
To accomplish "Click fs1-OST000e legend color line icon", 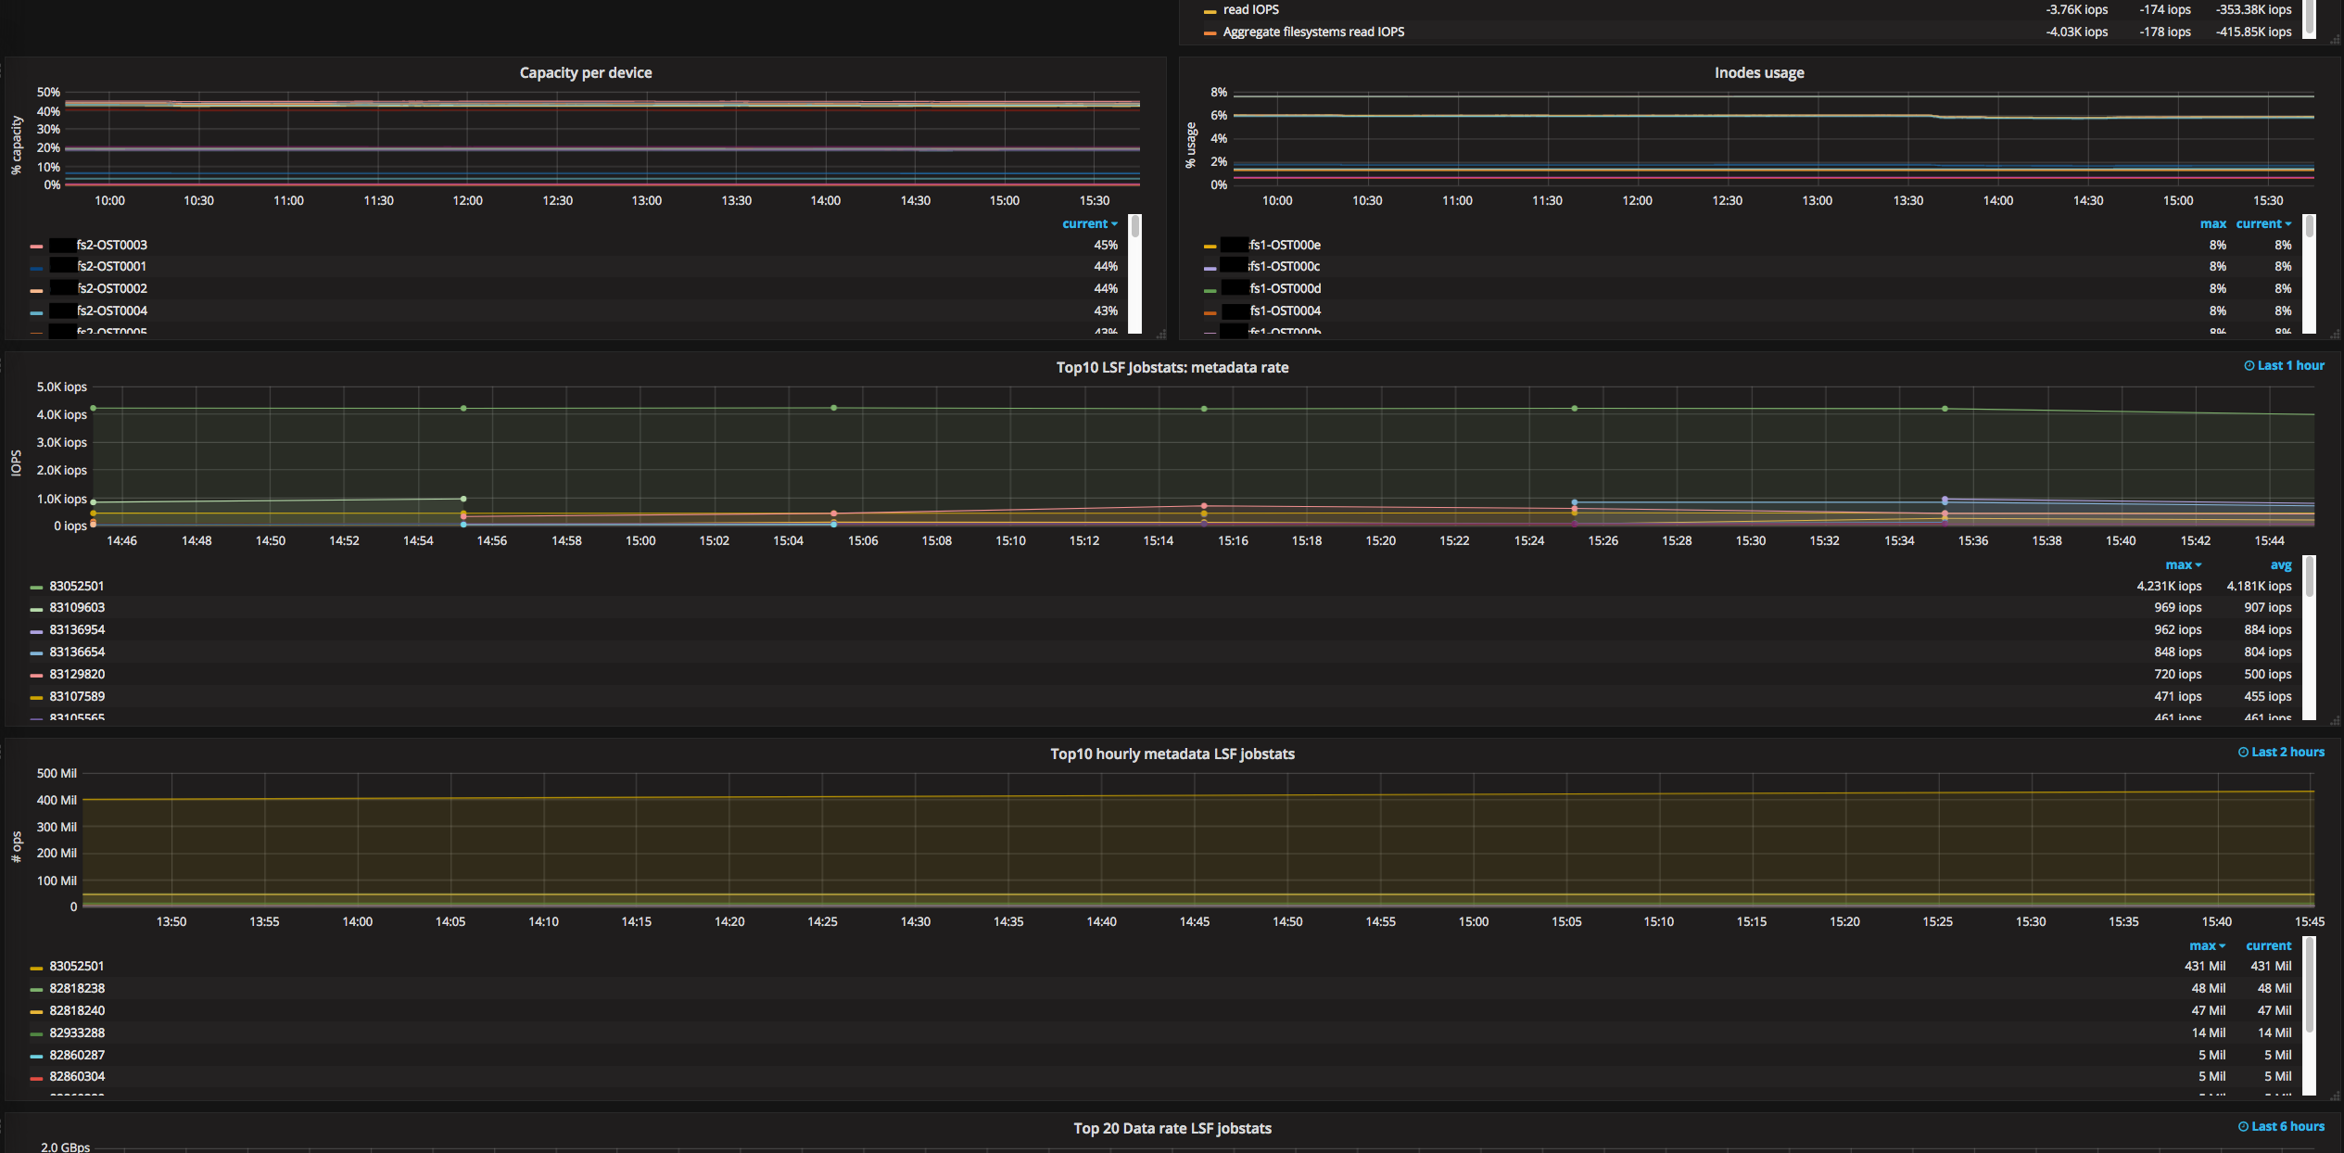I will (1210, 247).
